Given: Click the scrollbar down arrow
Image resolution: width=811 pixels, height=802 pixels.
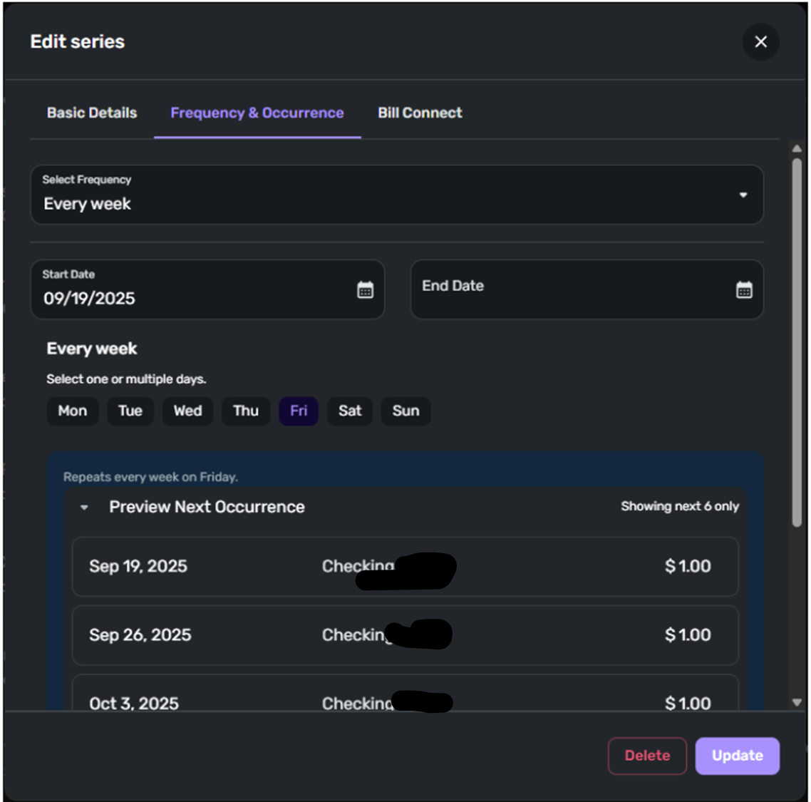Looking at the screenshot, I should 797,702.
